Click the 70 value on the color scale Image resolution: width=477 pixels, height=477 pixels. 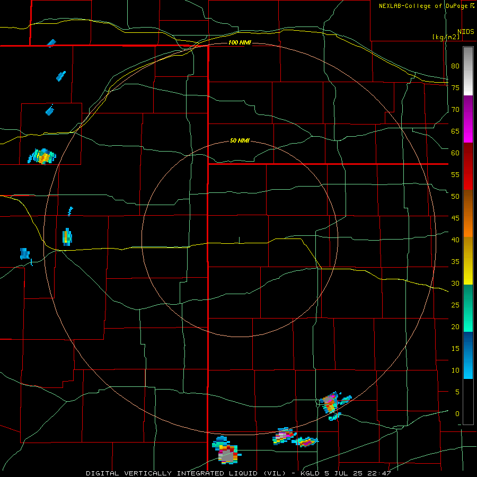point(455,110)
